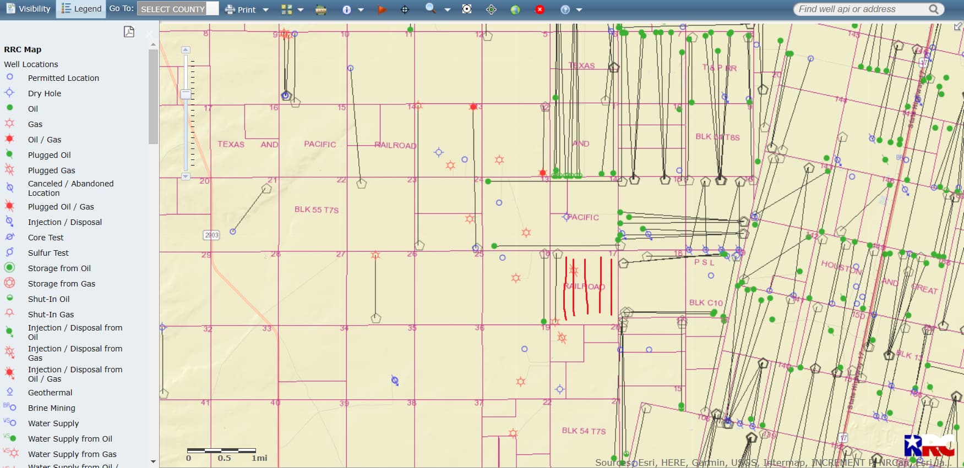Screen dimensions: 964x468
Task: Click the 'Dry Hole' legend entry
Action: pos(45,93)
